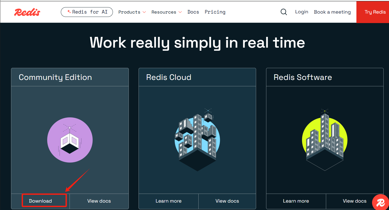
Task: View docs for Redis Cloud
Action: pos(227,201)
